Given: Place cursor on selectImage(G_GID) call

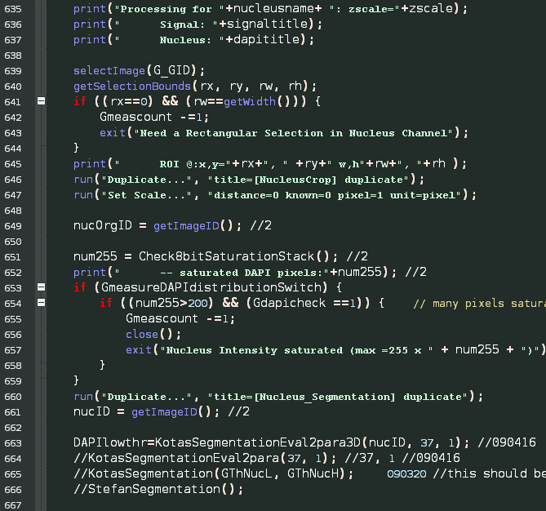Looking at the screenshot, I should [x=114, y=70].
